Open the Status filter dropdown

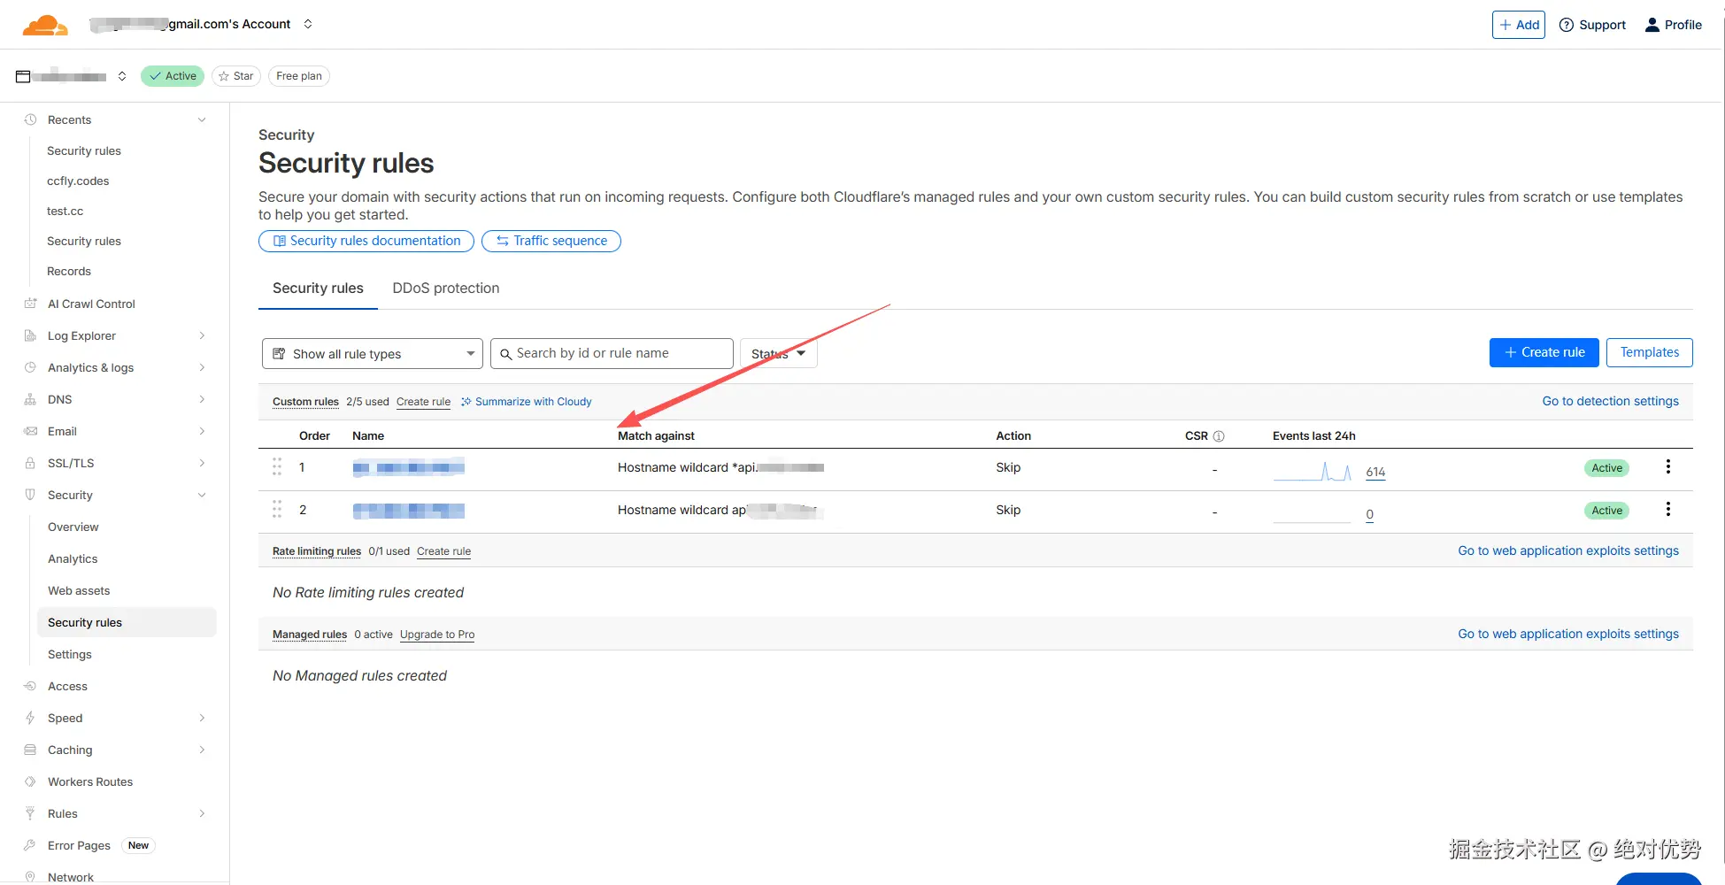pyautogui.click(x=779, y=353)
